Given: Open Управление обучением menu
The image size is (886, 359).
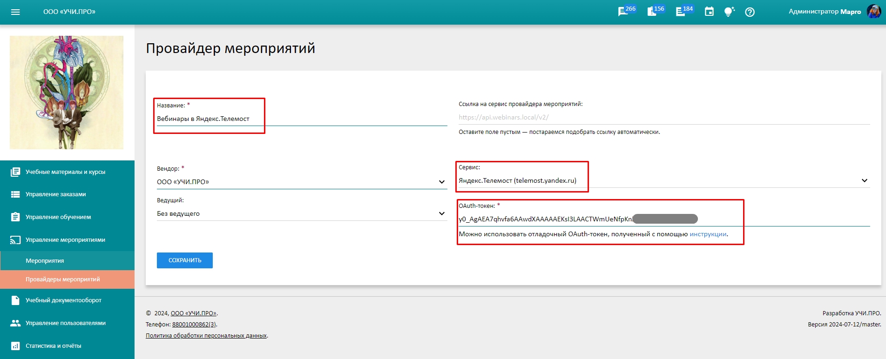Looking at the screenshot, I should (67, 217).
